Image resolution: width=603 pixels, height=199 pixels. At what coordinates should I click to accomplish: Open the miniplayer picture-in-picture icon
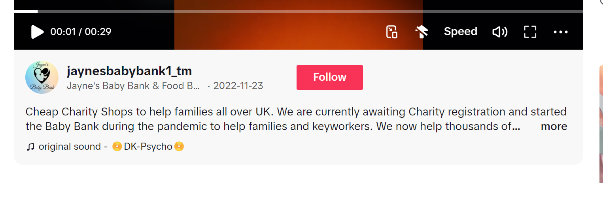(391, 32)
